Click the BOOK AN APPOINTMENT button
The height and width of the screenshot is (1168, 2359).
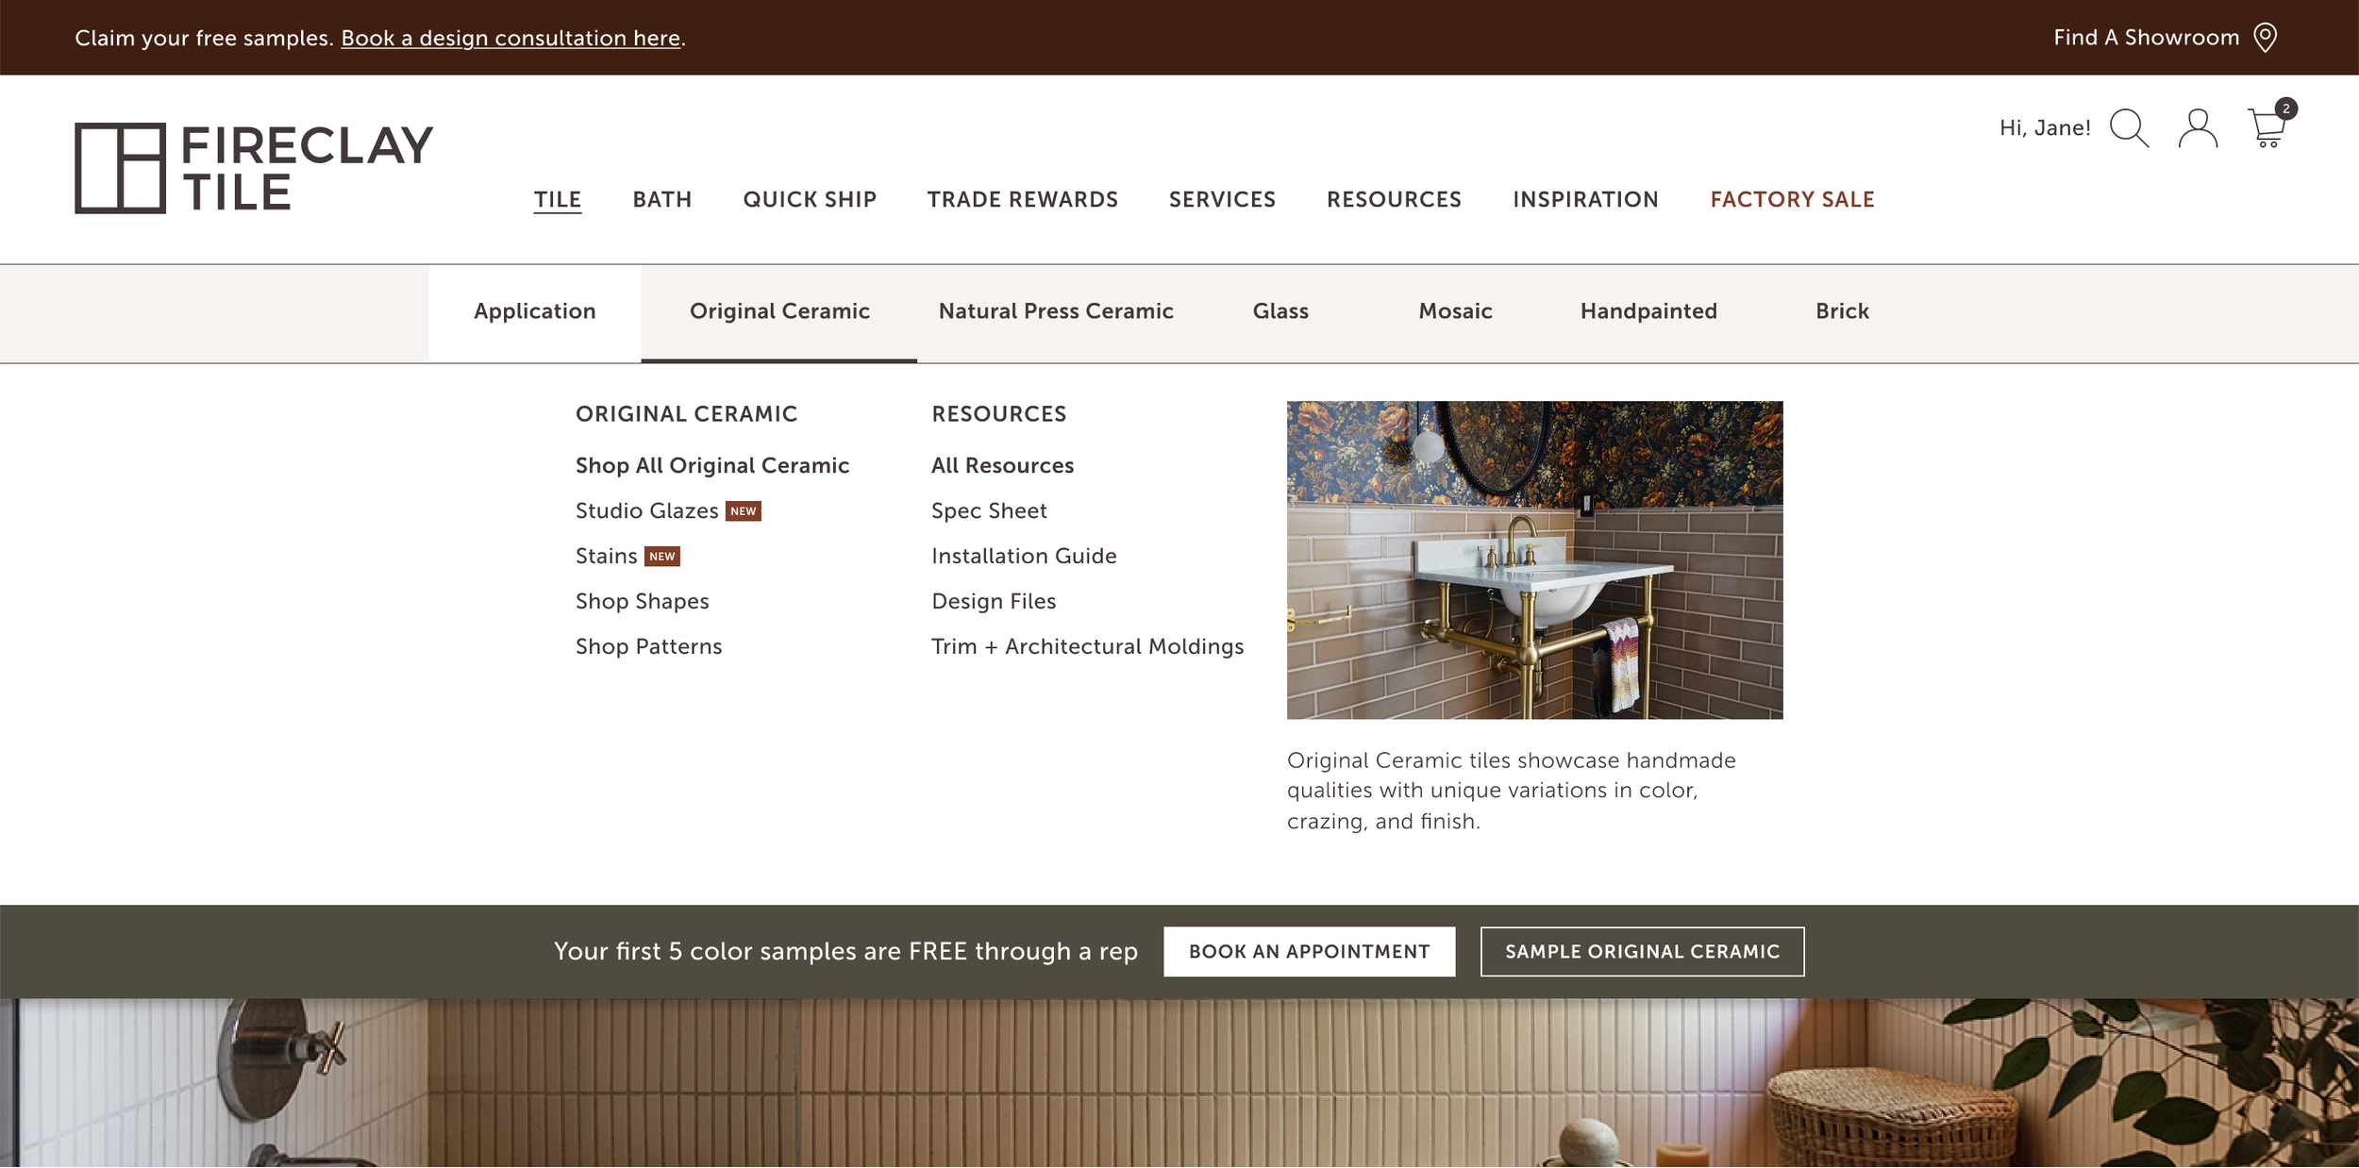coord(1310,951)
